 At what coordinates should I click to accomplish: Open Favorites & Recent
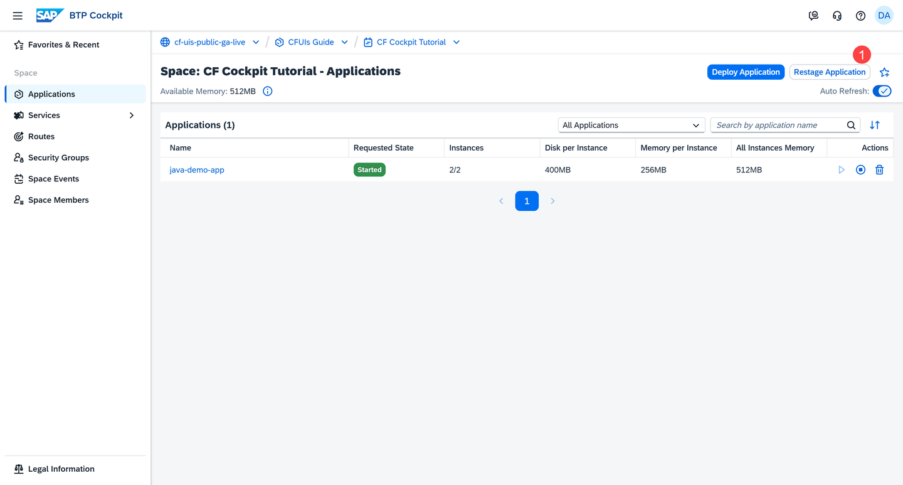coord(75,45)
